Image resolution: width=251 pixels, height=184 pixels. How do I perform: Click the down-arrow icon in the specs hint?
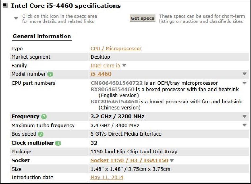[16, 18]
